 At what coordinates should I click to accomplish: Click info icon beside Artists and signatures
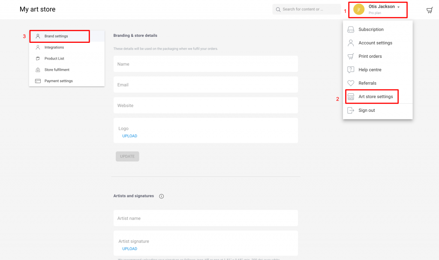(x=162, y=196)
